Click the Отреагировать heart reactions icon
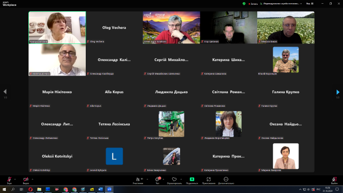The width and height of the screenshot is (343, 193). [174, 179]
